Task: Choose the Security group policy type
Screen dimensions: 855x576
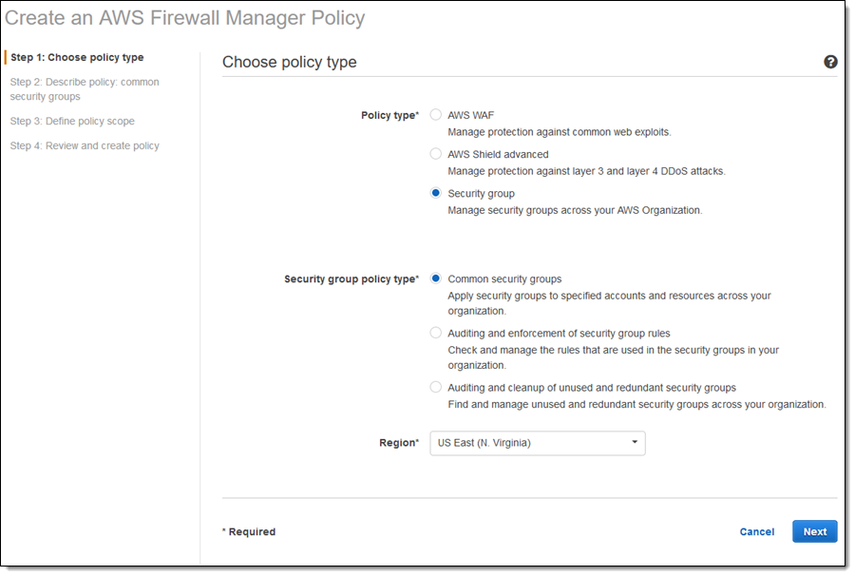Action: (436, 193)
